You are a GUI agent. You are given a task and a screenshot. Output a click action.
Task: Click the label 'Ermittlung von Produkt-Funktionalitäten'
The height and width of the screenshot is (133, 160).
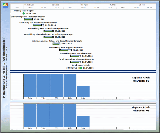coord(38,23)
